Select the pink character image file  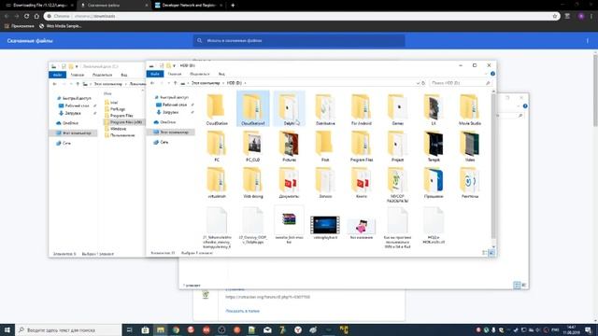(362, 228)
